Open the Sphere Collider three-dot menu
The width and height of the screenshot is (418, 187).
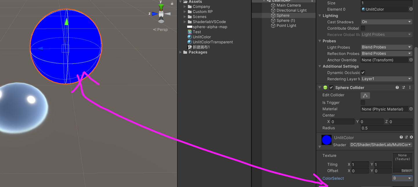(410, 87)
